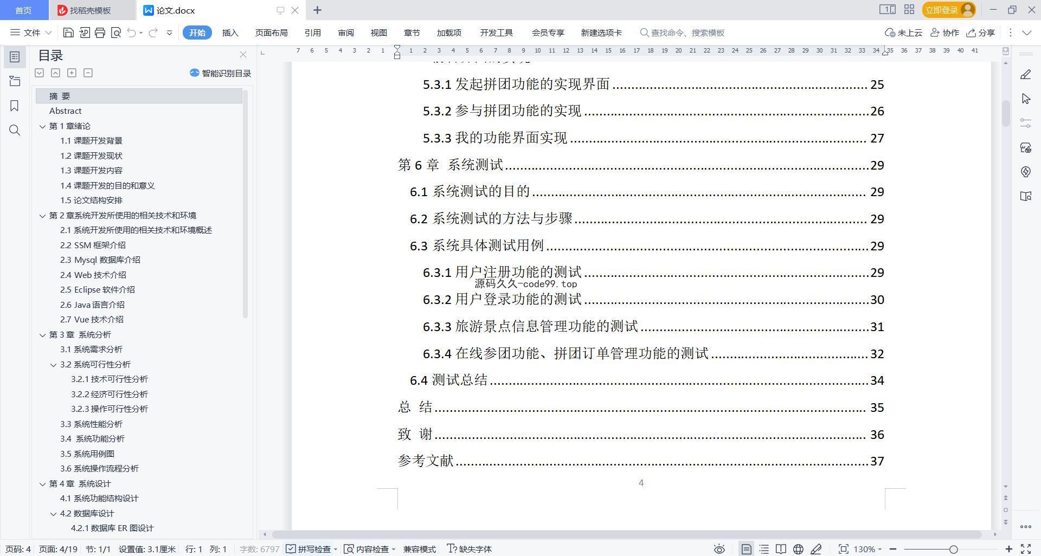1041x556 pixels.
Task: Click 立即登录 login button
Action: click(948, 10)
